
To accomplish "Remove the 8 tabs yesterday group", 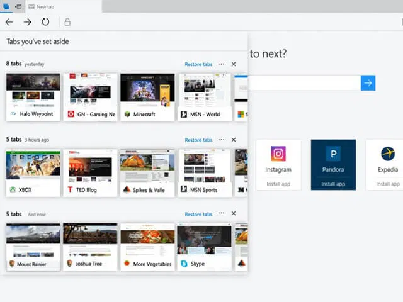I will tap(234, 64).
